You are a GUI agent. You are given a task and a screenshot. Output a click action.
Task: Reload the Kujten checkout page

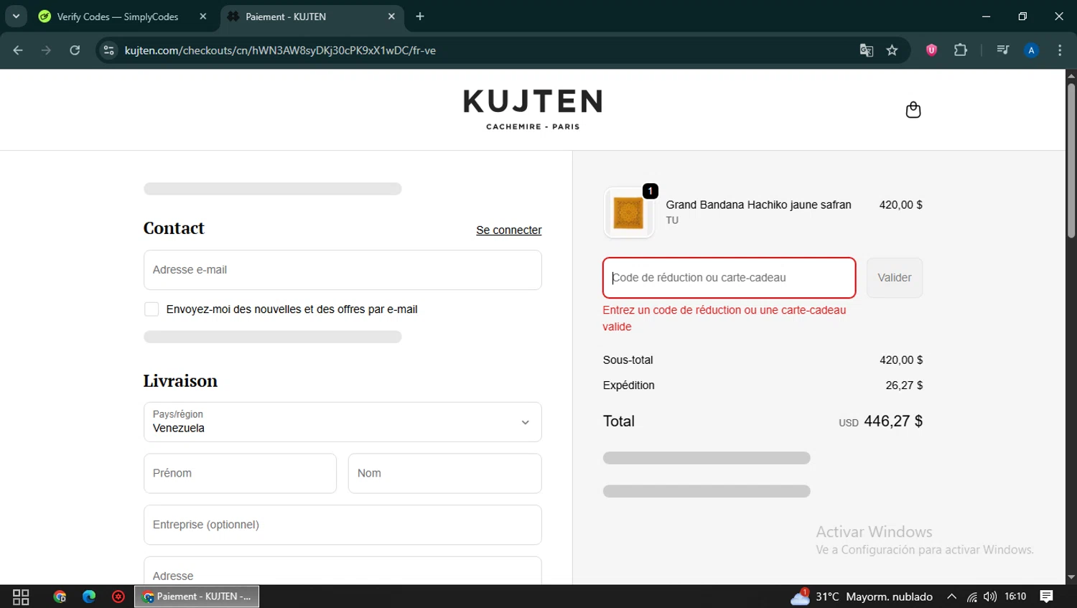(75, 50)
